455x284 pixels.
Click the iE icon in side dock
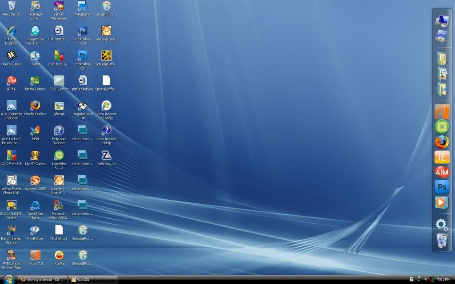coord(442,157)
